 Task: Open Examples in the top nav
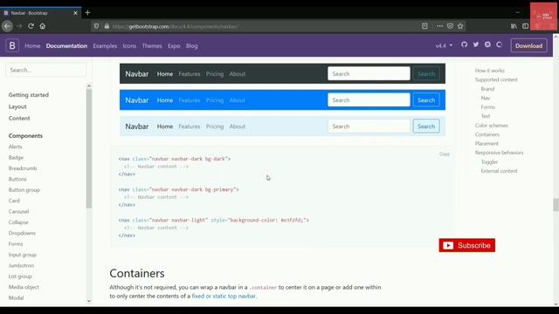click(105, 46)
